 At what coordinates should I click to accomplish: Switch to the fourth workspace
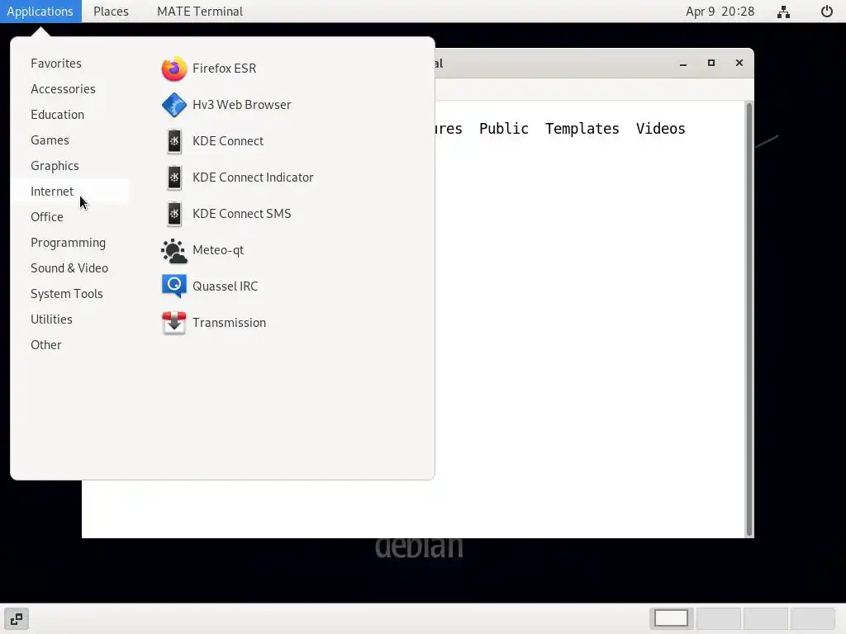(x=812, y=618)
